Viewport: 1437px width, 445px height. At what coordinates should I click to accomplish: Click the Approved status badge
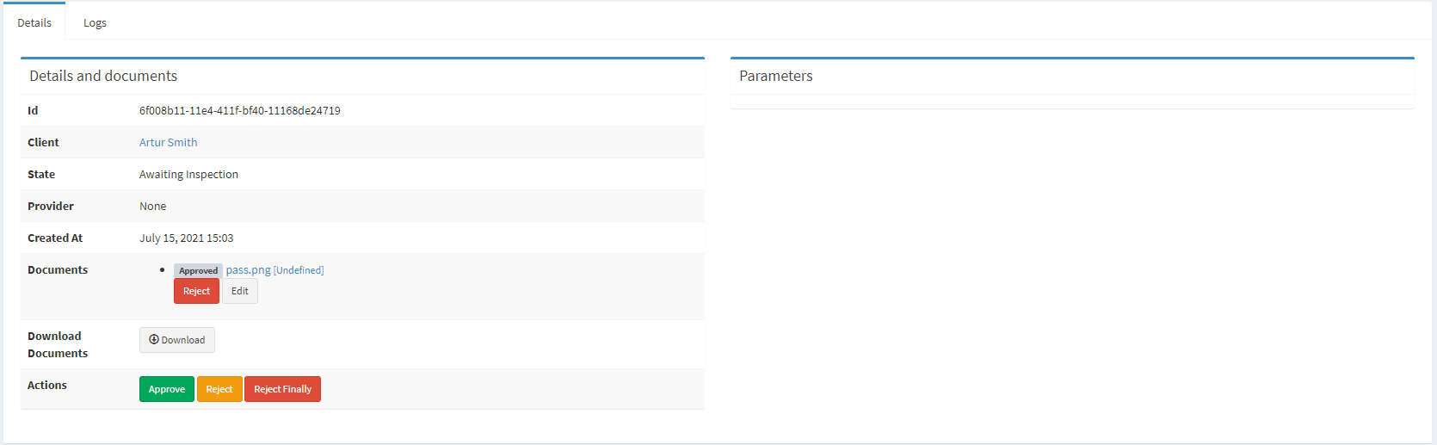click(x=198, y=271)
